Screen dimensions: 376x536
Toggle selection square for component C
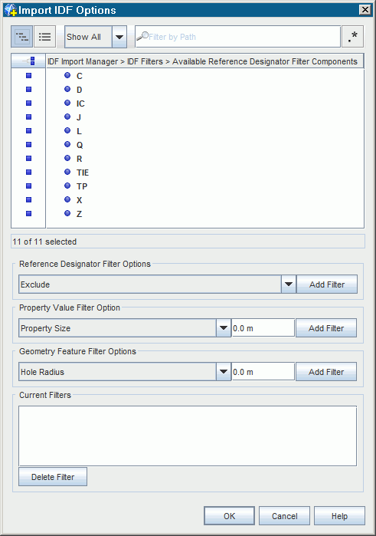click(x=28, y=76)
